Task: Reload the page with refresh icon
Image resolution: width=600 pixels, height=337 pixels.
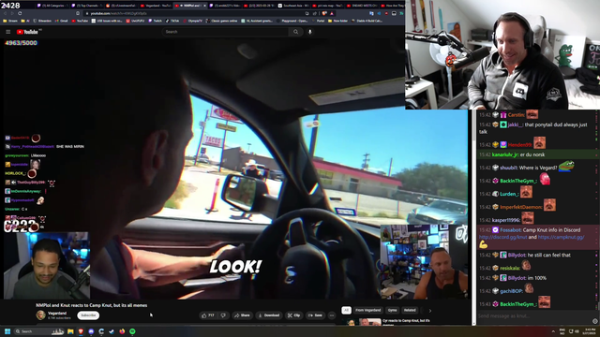Action: pos(20,13)
